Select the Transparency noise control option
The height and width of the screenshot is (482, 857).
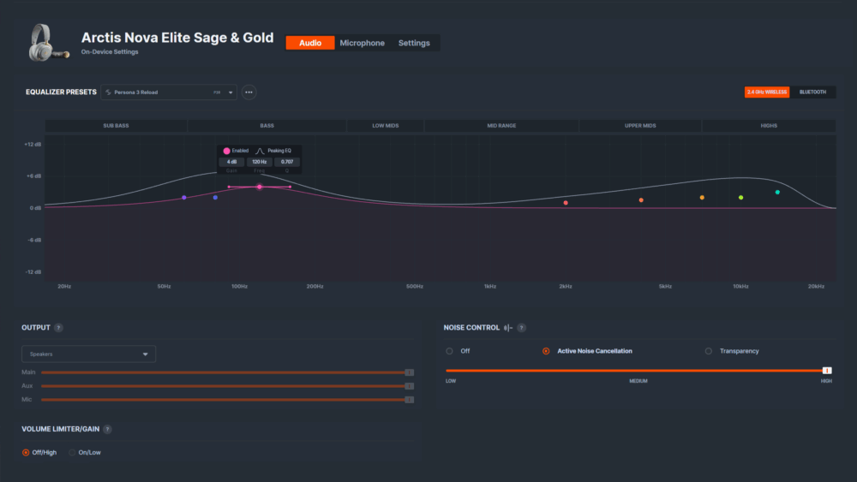click(709, 351)
